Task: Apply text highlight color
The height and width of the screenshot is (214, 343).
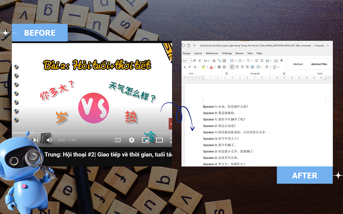Action: click(x=203, y=67)
